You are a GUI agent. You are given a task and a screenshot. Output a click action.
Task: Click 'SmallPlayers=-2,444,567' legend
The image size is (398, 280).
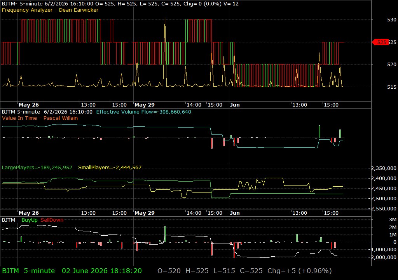[110, 168]
